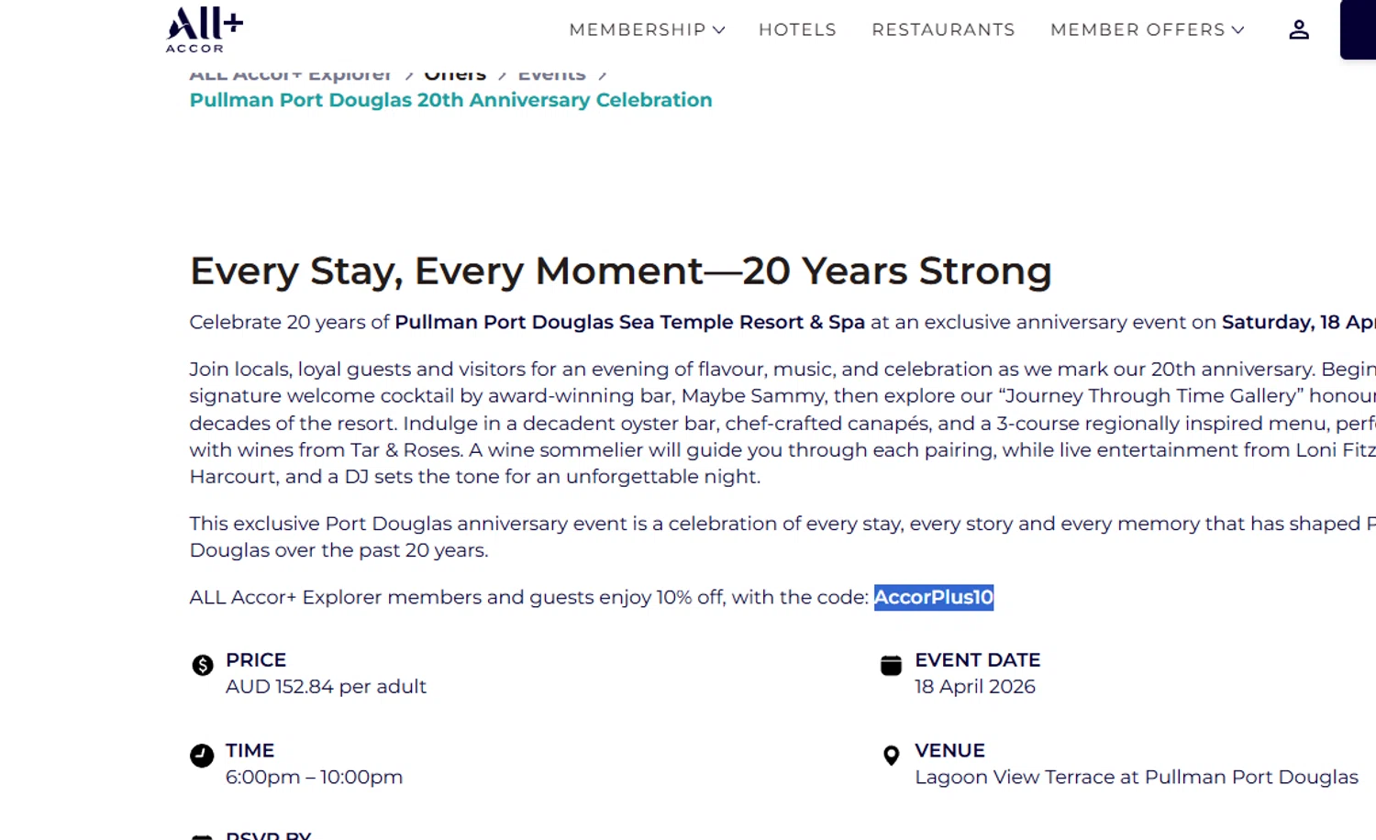Click the highlighted AccorPlus10 promo code
Viewport: 1376px width, 840px height.
[x=933, y=597]
